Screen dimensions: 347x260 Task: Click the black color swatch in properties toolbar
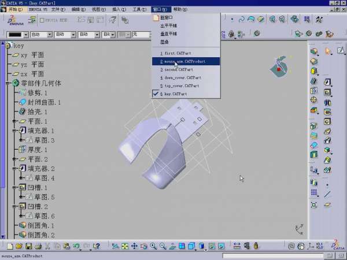[15, 35]
